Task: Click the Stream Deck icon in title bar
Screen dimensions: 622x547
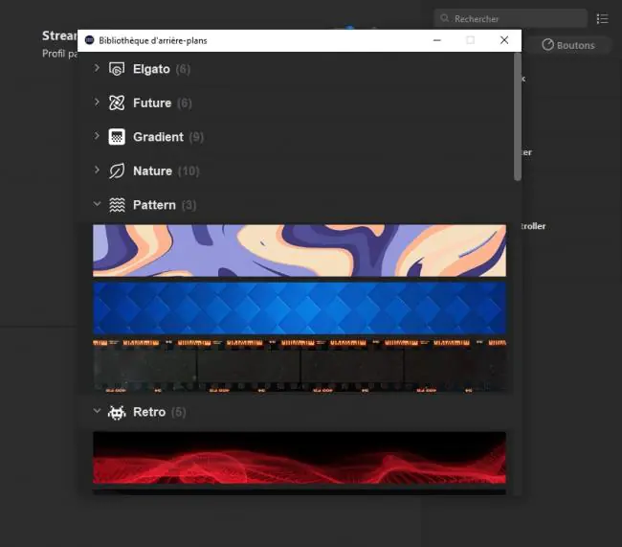Action: [90, 40]
